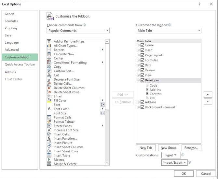This screenshot has width=218, height=179.
Task: Click the Increase Font Size icon
Action: coord(49,130)
